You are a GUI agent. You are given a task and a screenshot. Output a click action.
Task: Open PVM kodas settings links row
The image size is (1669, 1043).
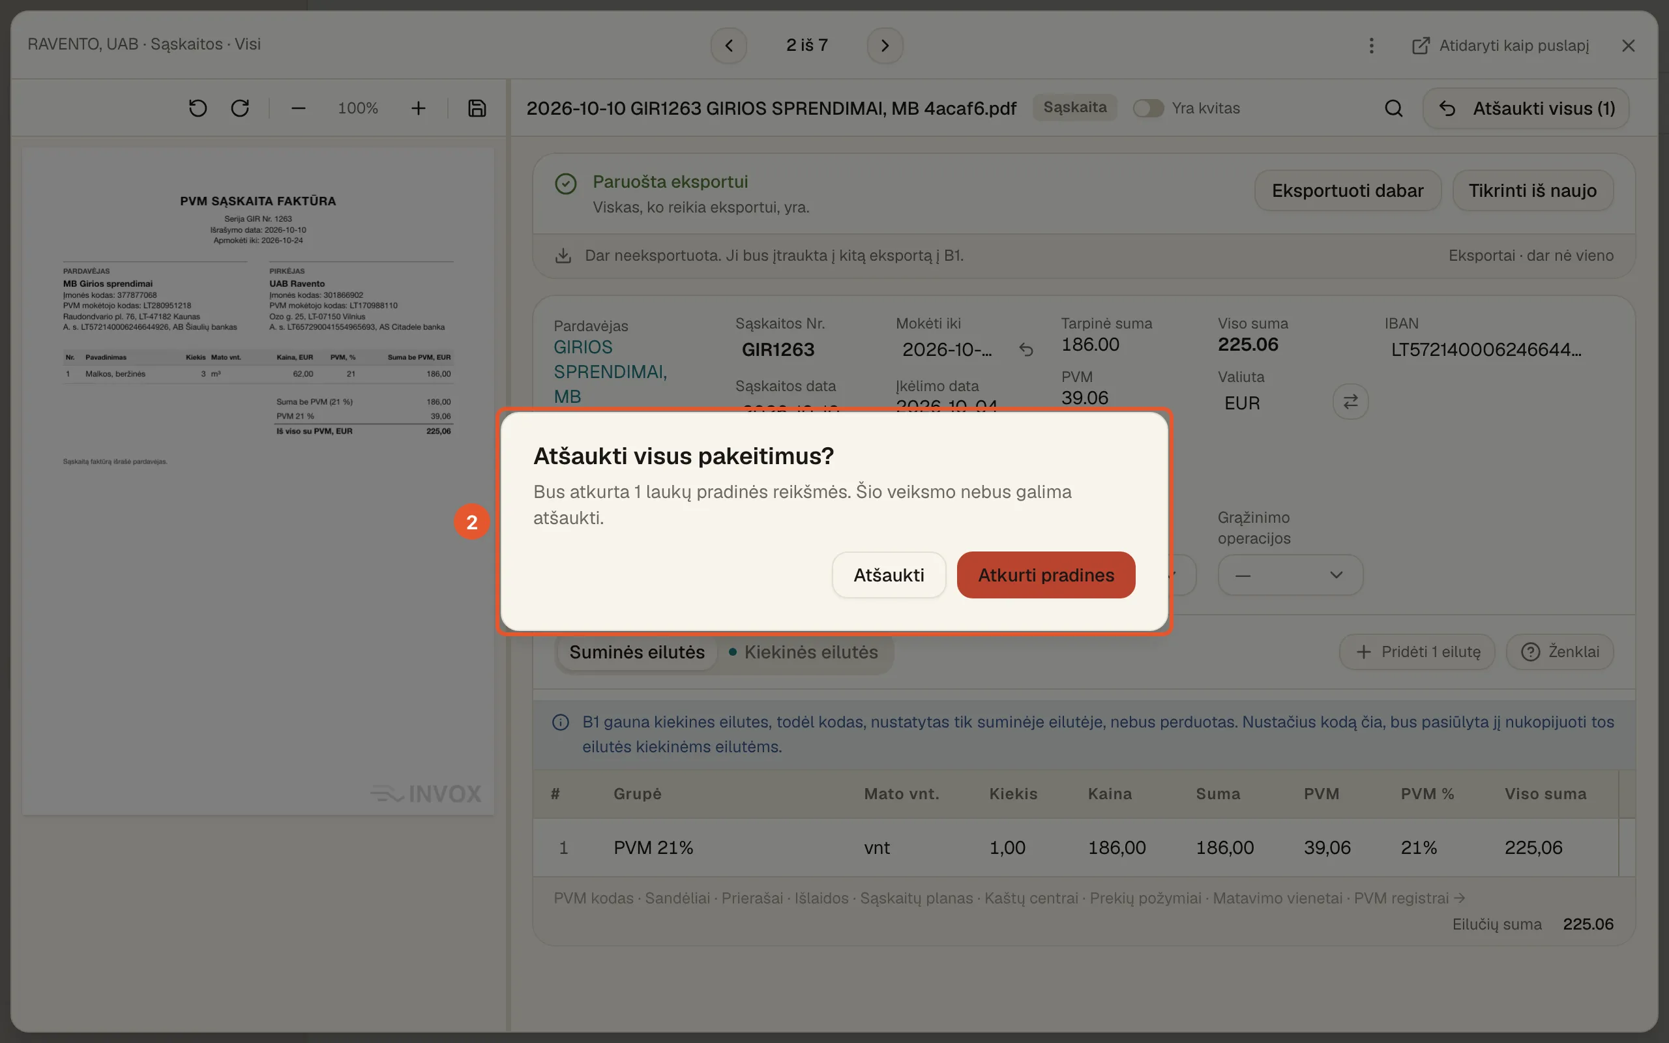pos(1009,898)
